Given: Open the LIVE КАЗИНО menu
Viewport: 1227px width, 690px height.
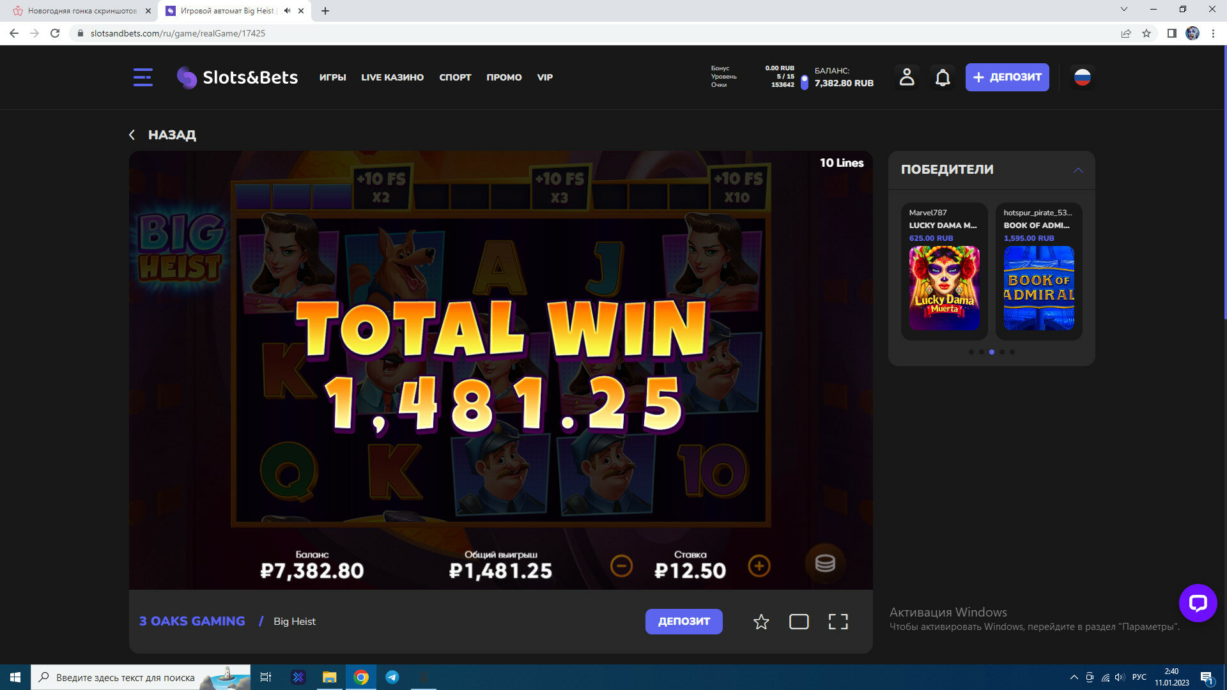Looking at the screenshot, I should tap(392, 77).
